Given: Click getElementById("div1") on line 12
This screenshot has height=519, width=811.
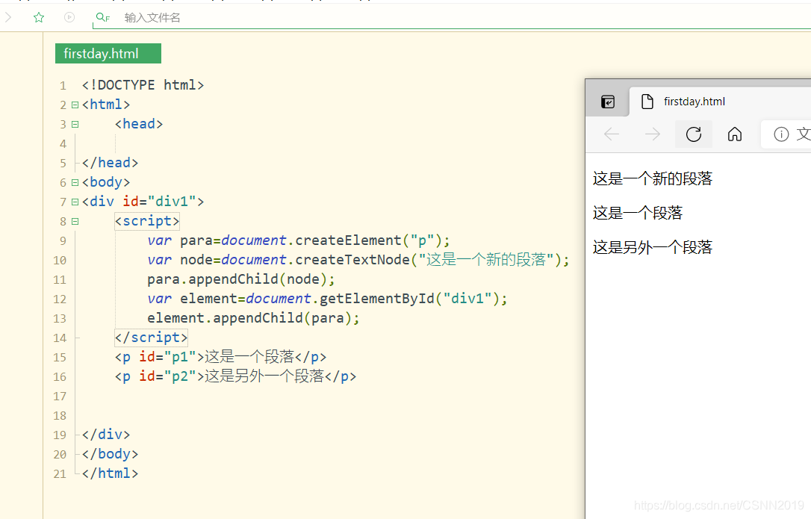Looking at the screenshot, I should point(409,299).
